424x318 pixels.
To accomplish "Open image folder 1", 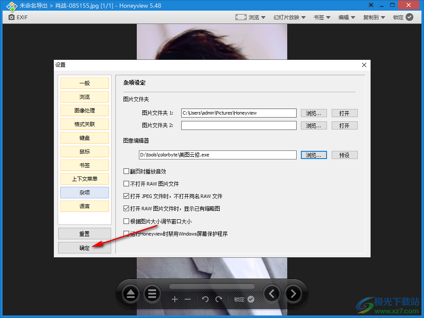I will [344, 113].
